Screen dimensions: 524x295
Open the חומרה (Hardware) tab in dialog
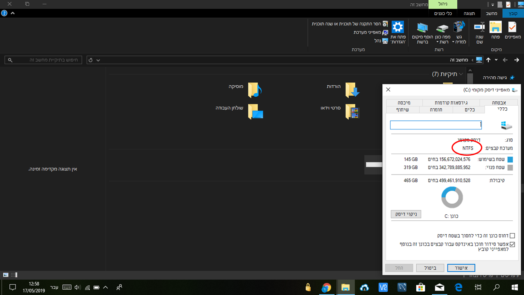click(436, 109)
